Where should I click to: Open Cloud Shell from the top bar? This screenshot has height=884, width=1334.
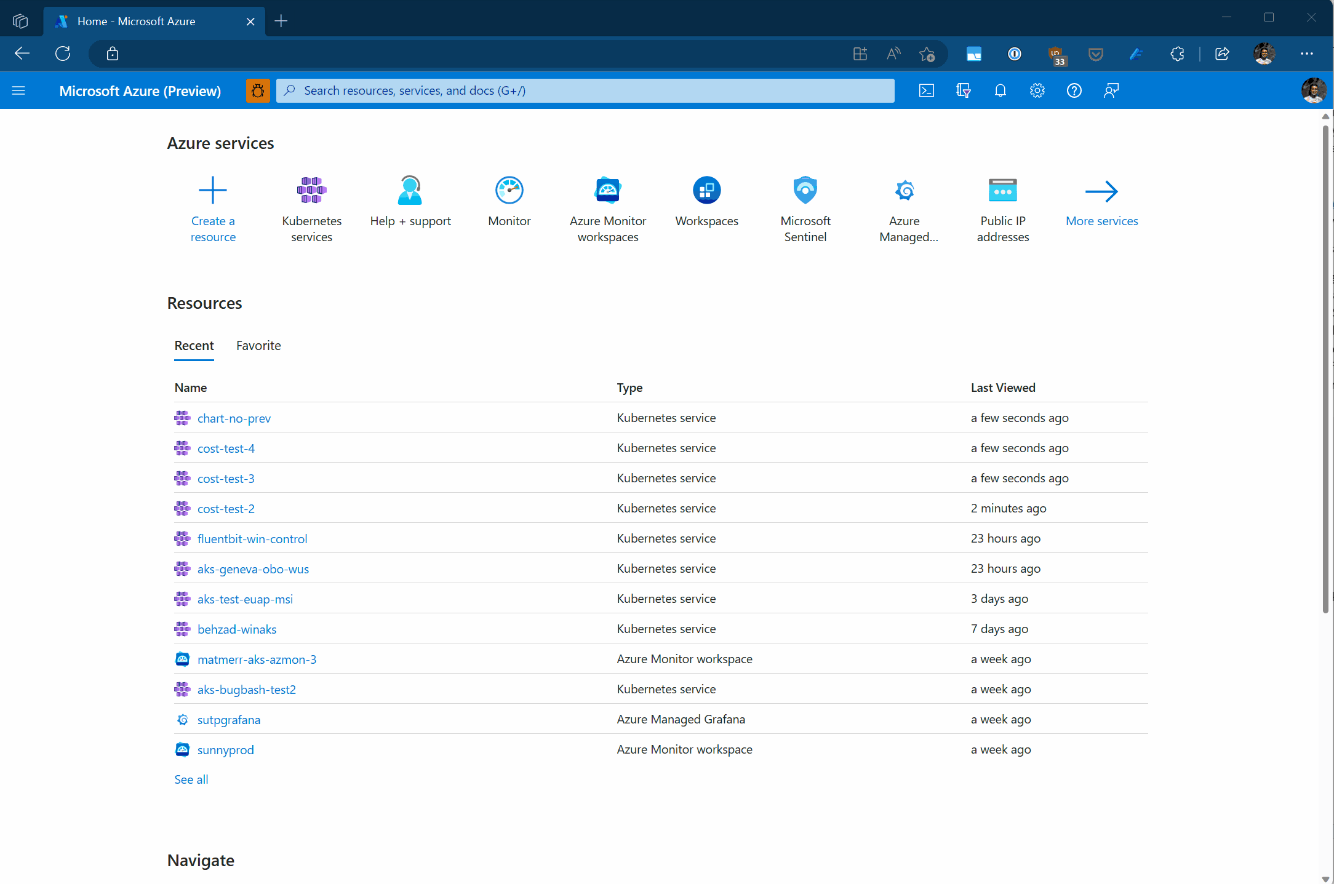[x=926, y=90]
